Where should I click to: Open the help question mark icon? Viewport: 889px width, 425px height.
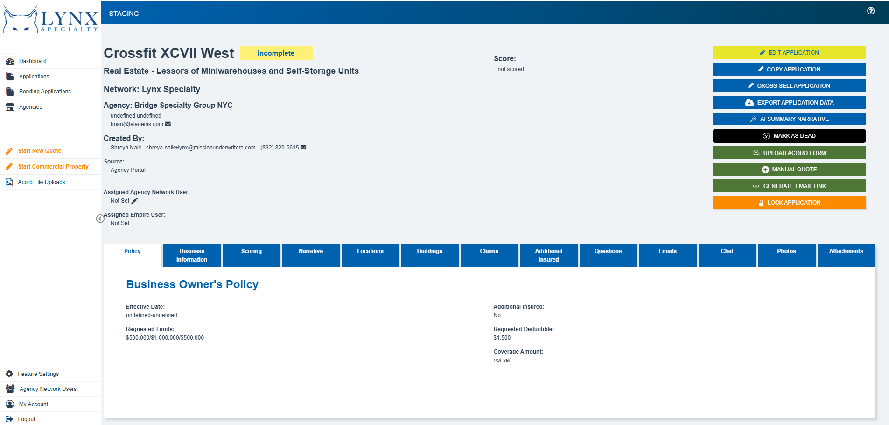click(871, 11)
